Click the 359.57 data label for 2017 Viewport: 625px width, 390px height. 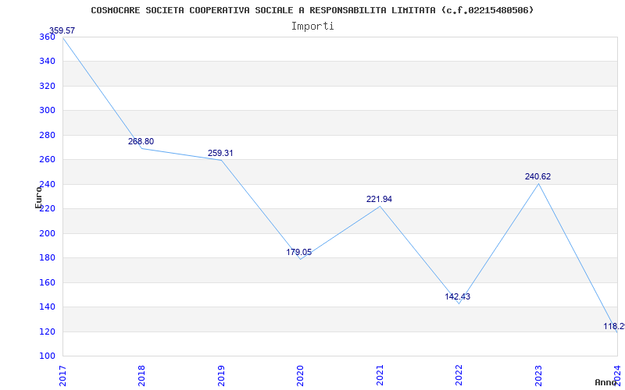(62, 30)
